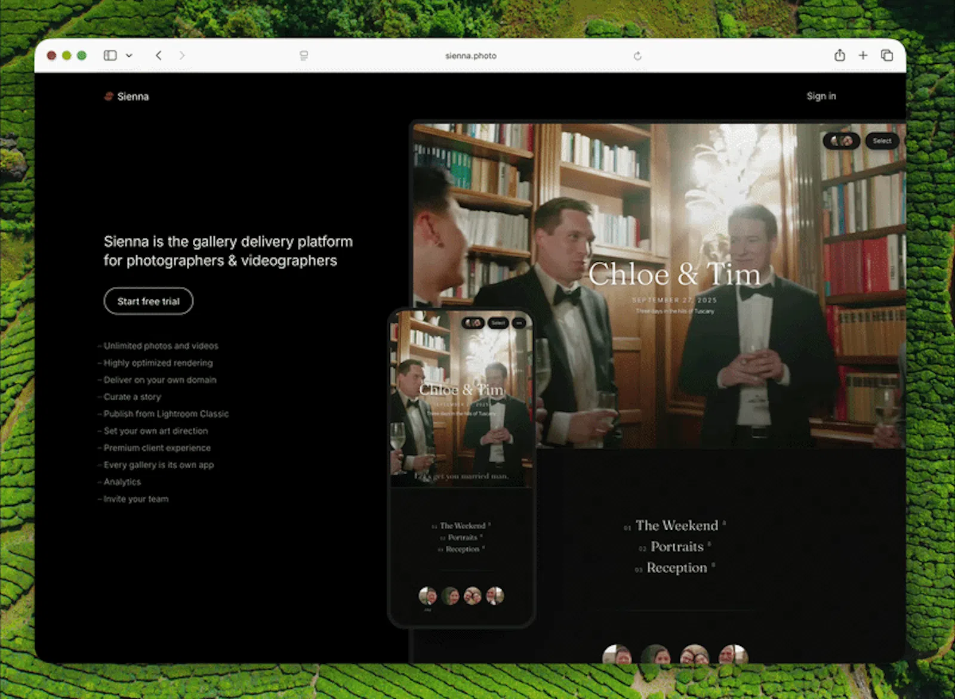Click Select in the desktop gallery preview

pyautogui.click(x=882, y=141)
